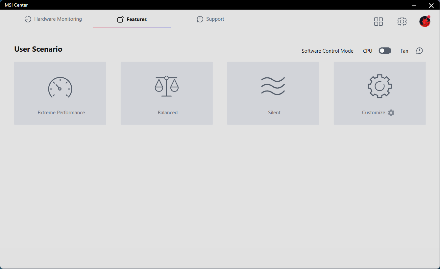Image resolution: width=440 pixels, height=269 pixels.
Task: Select the Customize scenario card
Action: click(x=380, y=93)
